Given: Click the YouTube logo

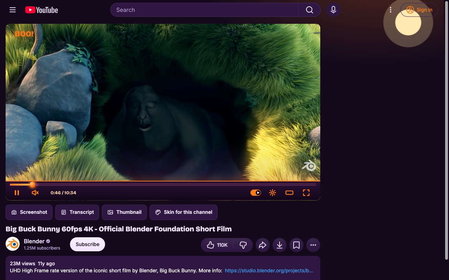Looking at the screenshot, I should 41,10.
